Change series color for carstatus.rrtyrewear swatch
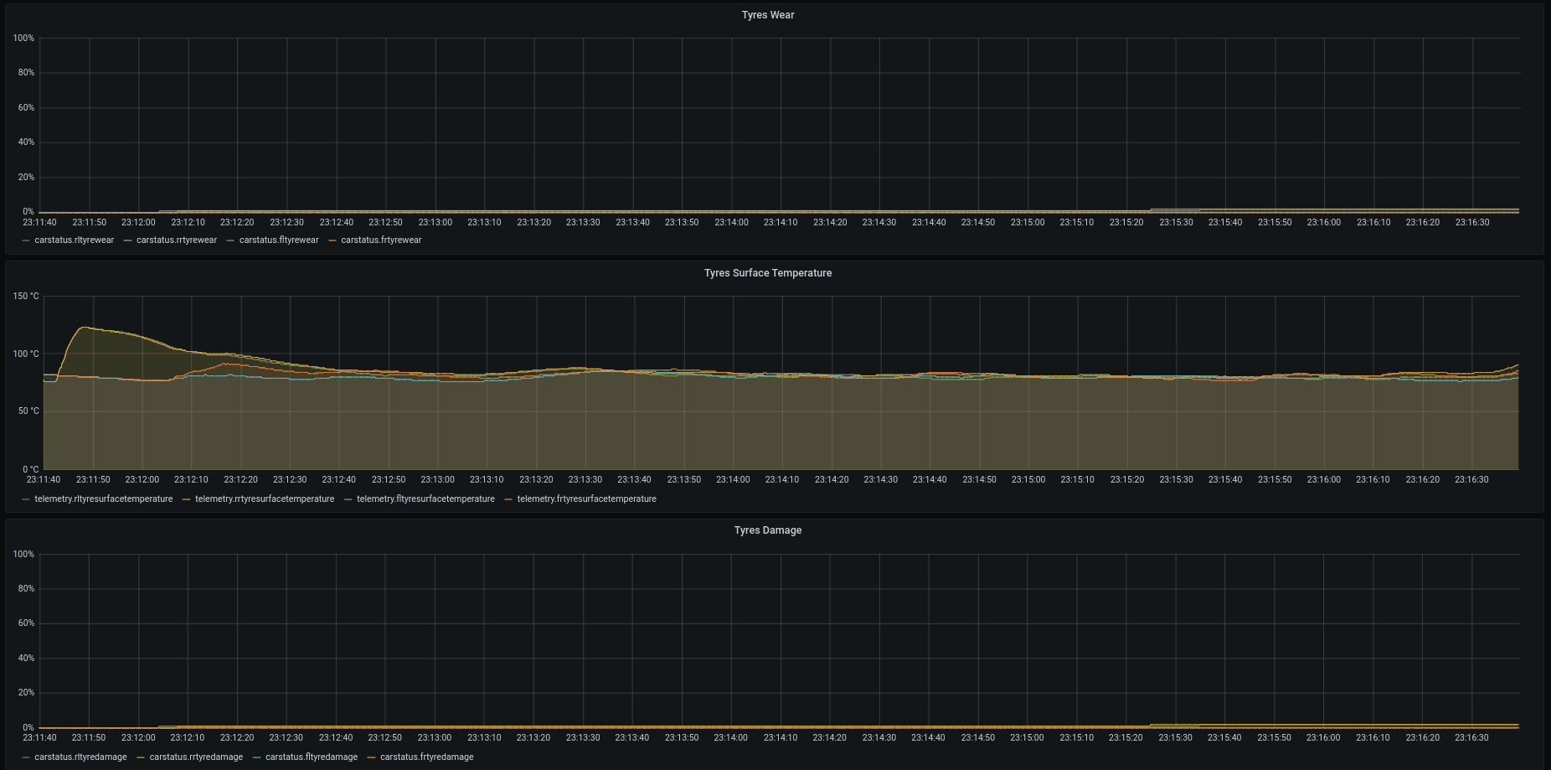The image size is (1551, 770). tap(128, 240)
